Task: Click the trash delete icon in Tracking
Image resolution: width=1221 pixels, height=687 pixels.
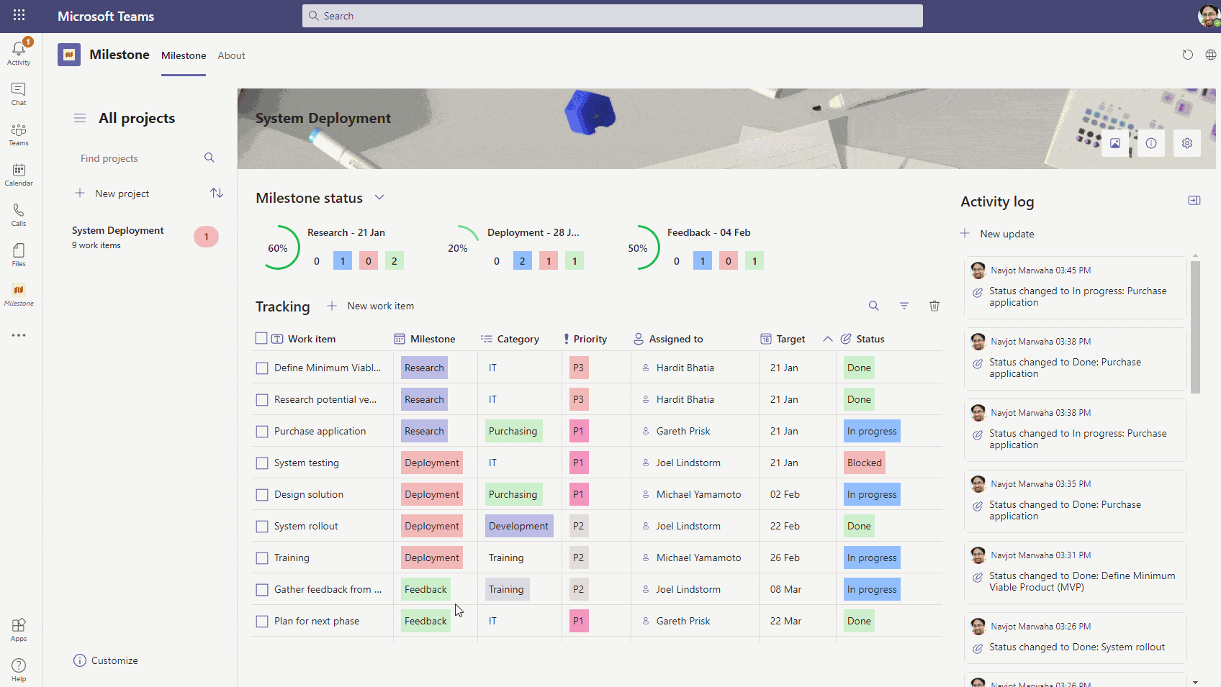Action: 934,306
